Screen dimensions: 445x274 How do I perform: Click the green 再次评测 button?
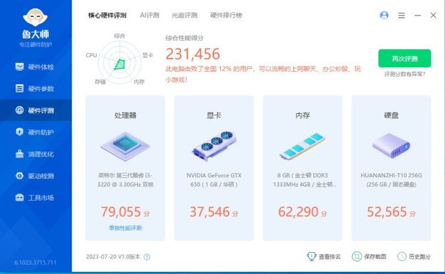click(x=404, y=58)
